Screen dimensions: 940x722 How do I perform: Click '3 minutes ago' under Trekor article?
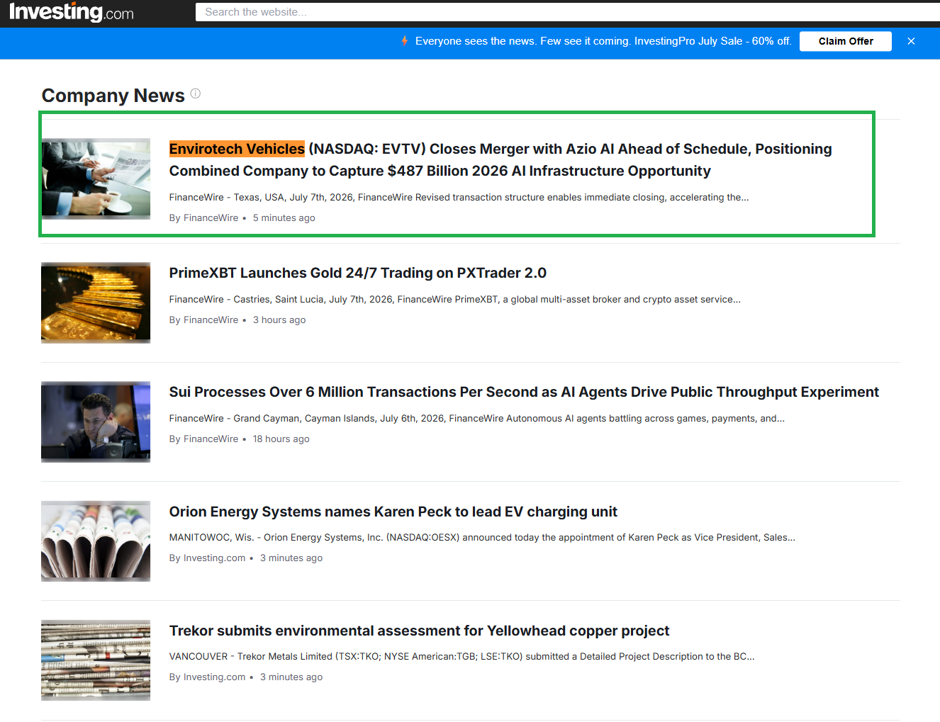291,677
